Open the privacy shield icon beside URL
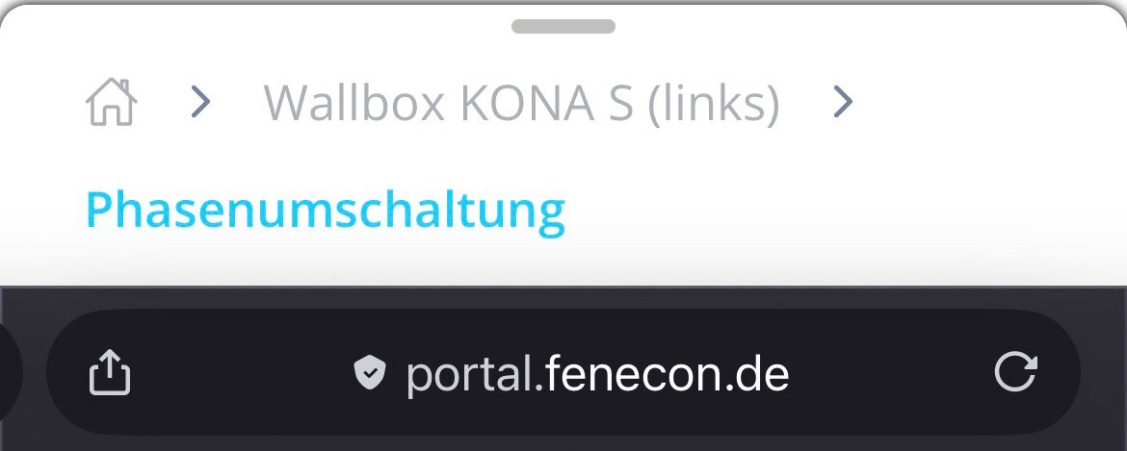The image size is (1127, 451). (x=370, y=373)
